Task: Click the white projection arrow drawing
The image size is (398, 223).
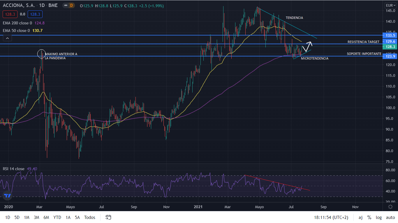Action: (x=307, y=46)
